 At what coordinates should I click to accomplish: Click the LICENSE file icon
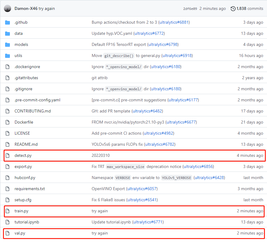point(7,133)
